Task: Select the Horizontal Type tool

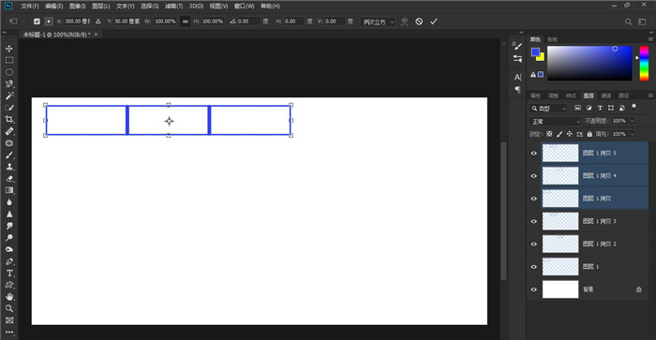Action: tap(9, 273)
